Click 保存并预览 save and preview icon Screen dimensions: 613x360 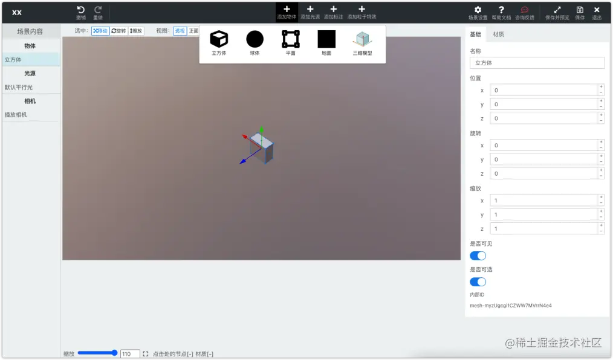pyautogui.click(x=557, y=10)
